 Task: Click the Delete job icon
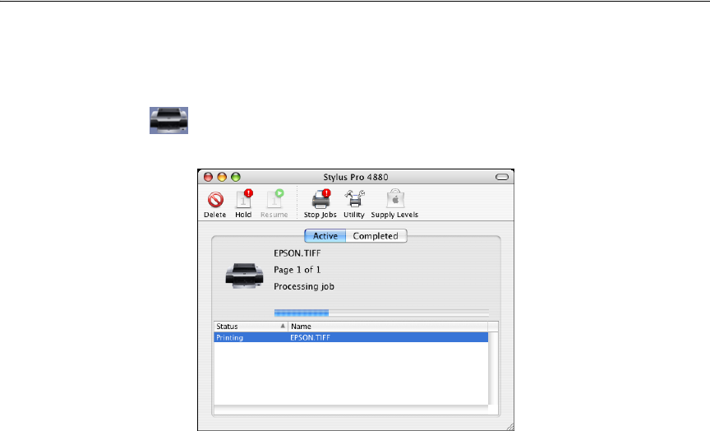point(215,199)
